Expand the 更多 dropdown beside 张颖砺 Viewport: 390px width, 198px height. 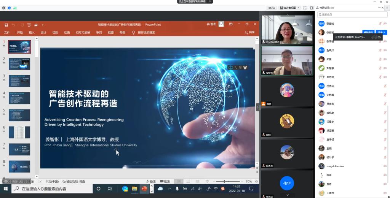pos(382,32)
